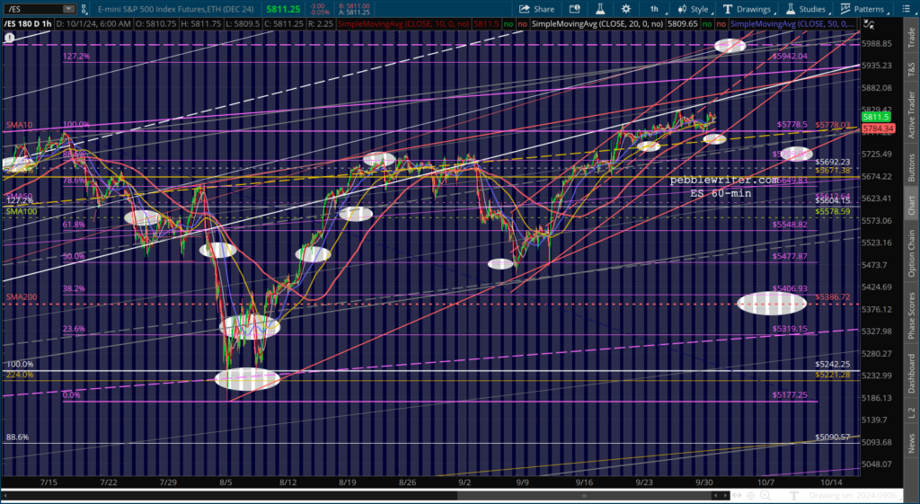Open the 1h timeframe dropdown
This screenshot has width=920, height=504.
tap(654, 9)
